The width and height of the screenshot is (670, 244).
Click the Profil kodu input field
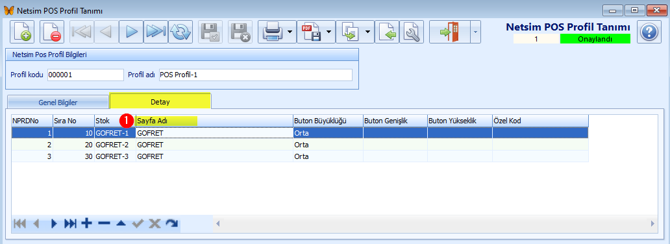(86, 75)
